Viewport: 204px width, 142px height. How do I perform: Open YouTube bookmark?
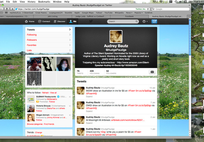coord(108,13)
